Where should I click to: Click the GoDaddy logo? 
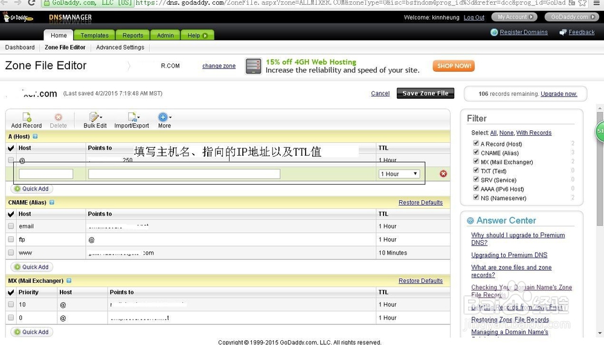[18, 17]
